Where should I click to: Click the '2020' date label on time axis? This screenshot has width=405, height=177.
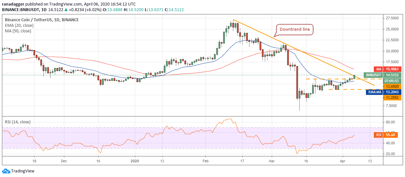(x=135, y=161)
